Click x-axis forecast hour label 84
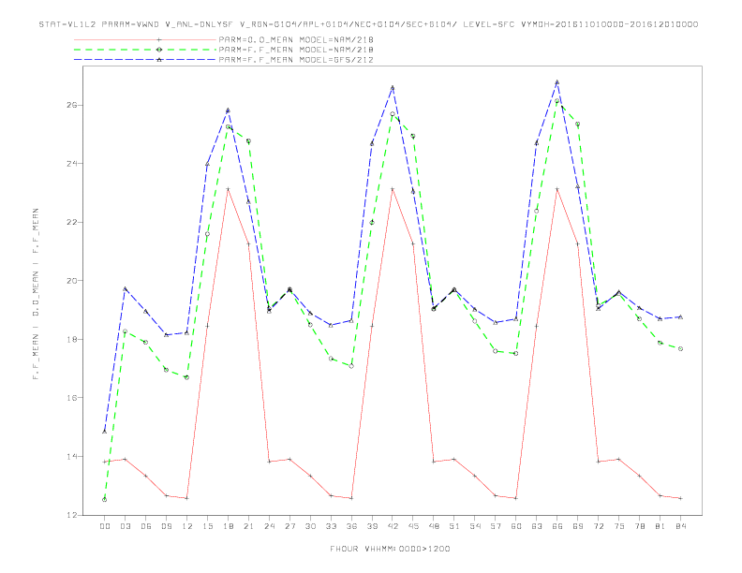The width and height of the screenshot is (742, 573). pos(681,526)
